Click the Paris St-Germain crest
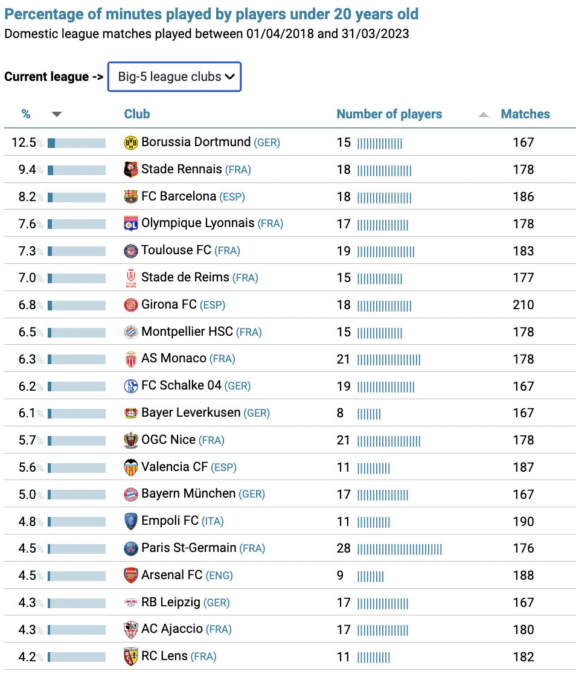This screenshot has height=680, width=576. (130, 549)
